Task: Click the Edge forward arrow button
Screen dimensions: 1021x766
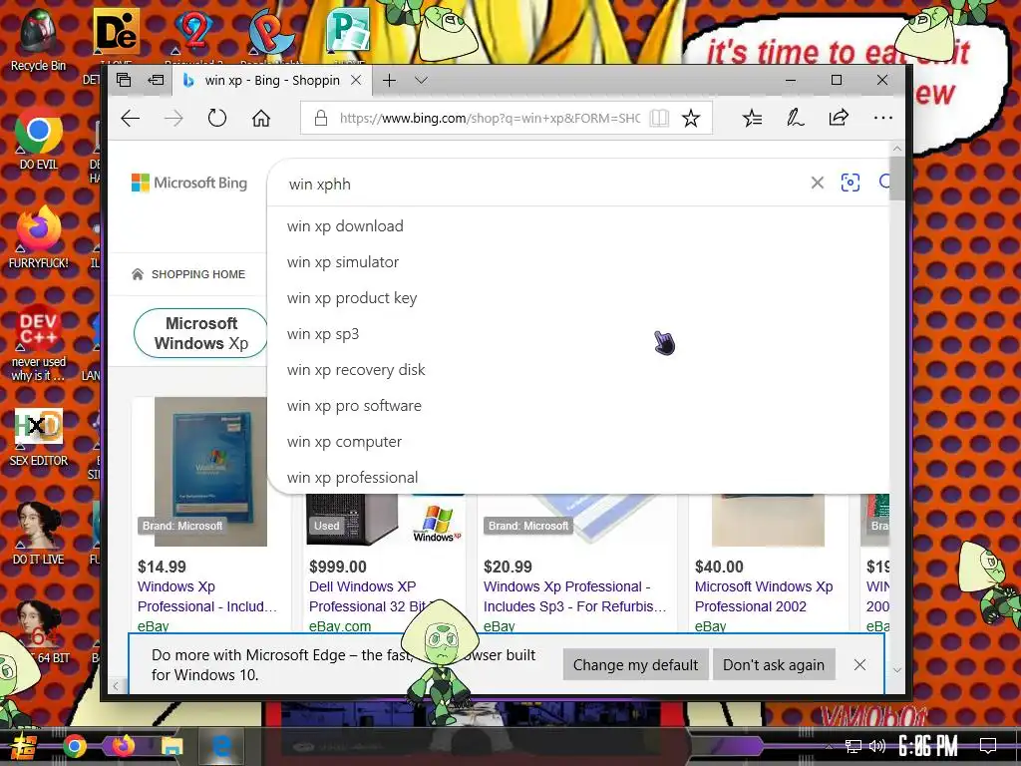Action: point(173,118)
